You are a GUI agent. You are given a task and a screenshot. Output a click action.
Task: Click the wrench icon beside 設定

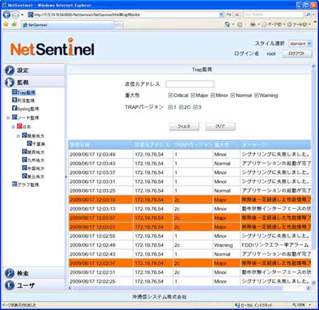10,70
